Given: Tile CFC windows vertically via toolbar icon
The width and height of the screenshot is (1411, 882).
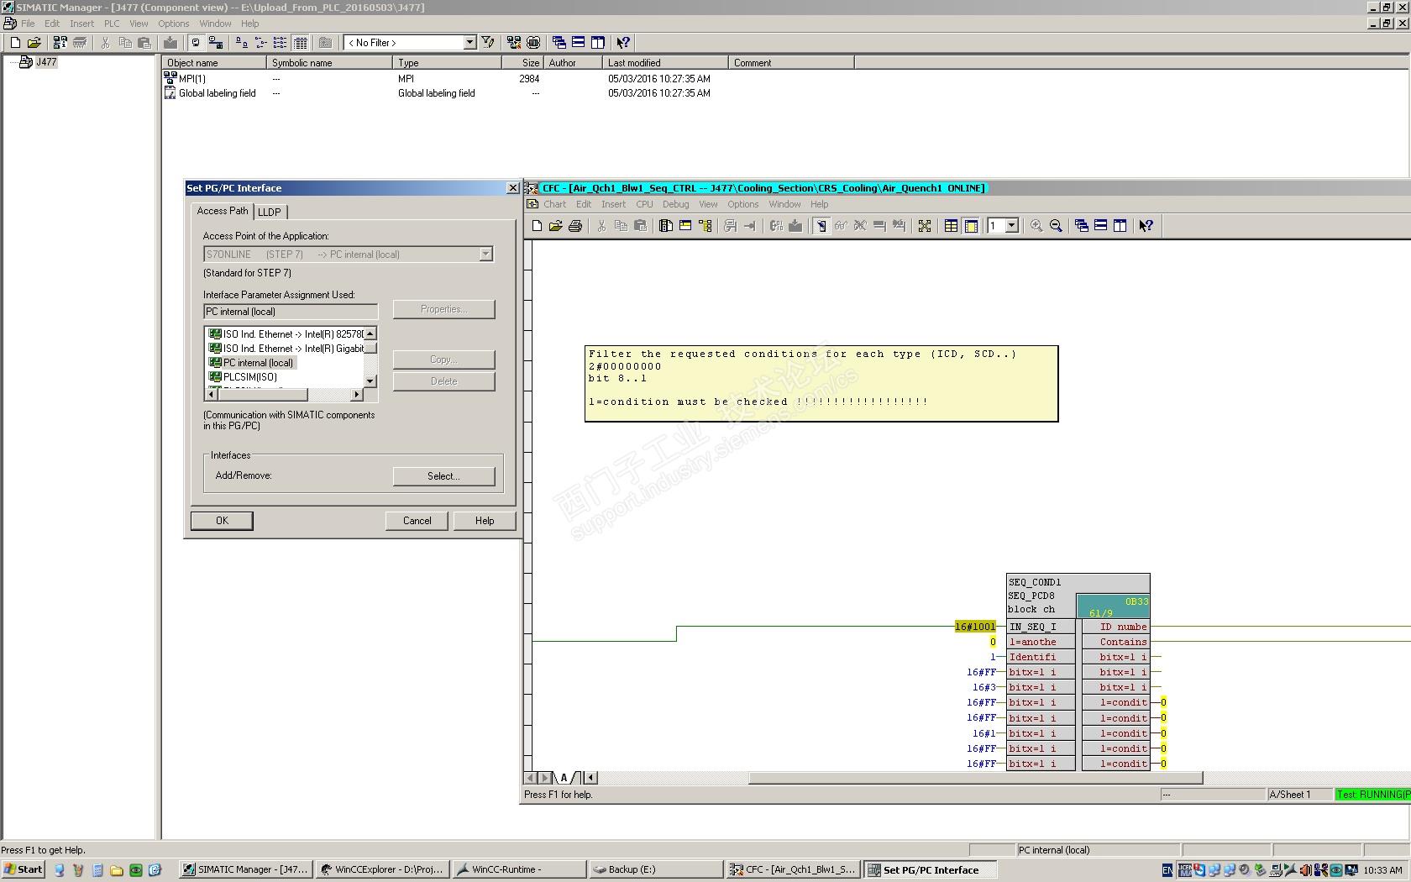Looking at the screenshot, I should [x=1120, y=226].
